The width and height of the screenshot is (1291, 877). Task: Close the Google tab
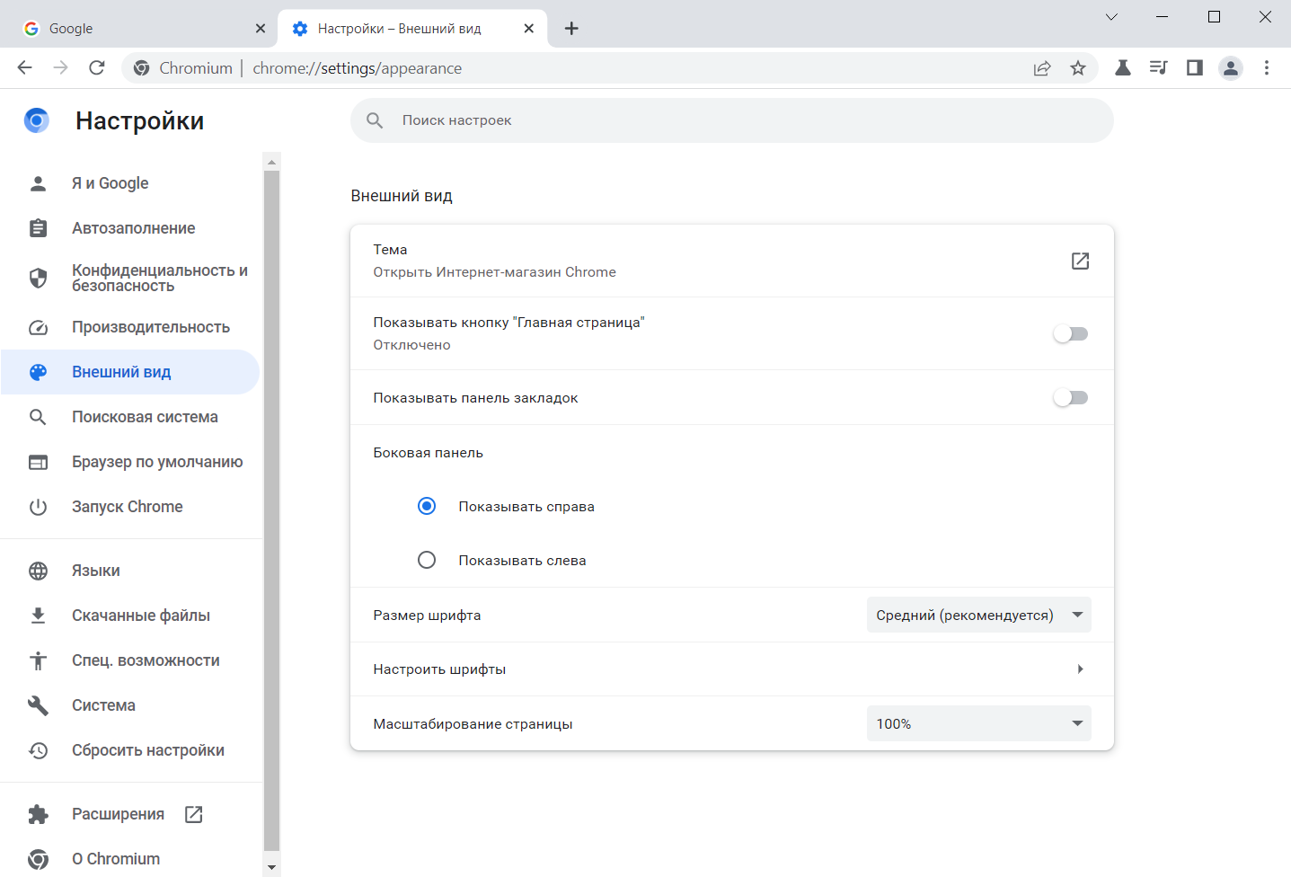261,28
